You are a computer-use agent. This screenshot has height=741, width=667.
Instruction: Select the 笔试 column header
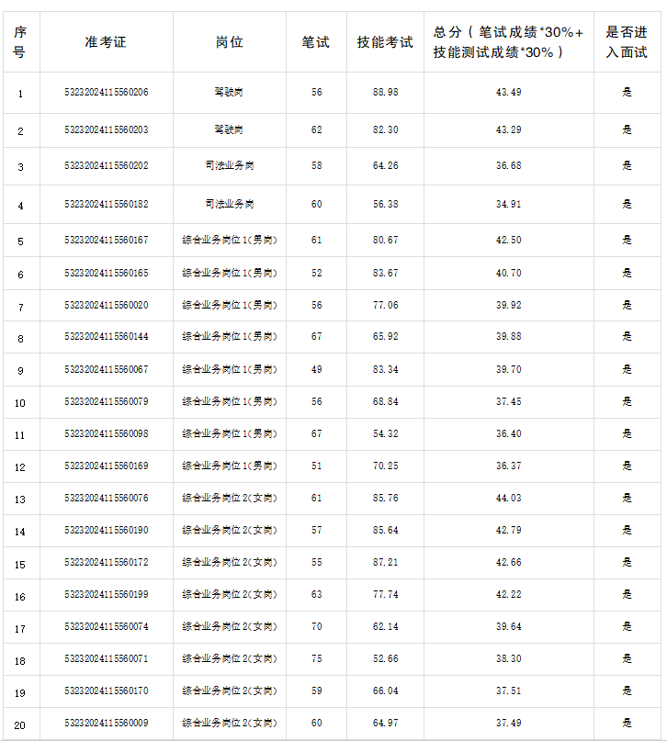[316, 42]
